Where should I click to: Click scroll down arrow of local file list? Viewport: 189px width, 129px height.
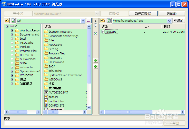click(89, 108)
